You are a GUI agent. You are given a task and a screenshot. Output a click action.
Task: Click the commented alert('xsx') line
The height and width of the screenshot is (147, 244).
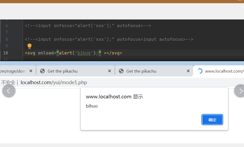[109, 39]
